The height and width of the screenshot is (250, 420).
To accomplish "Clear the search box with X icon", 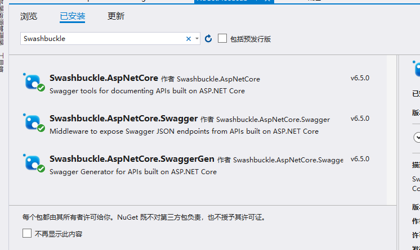I will (189, 39).
